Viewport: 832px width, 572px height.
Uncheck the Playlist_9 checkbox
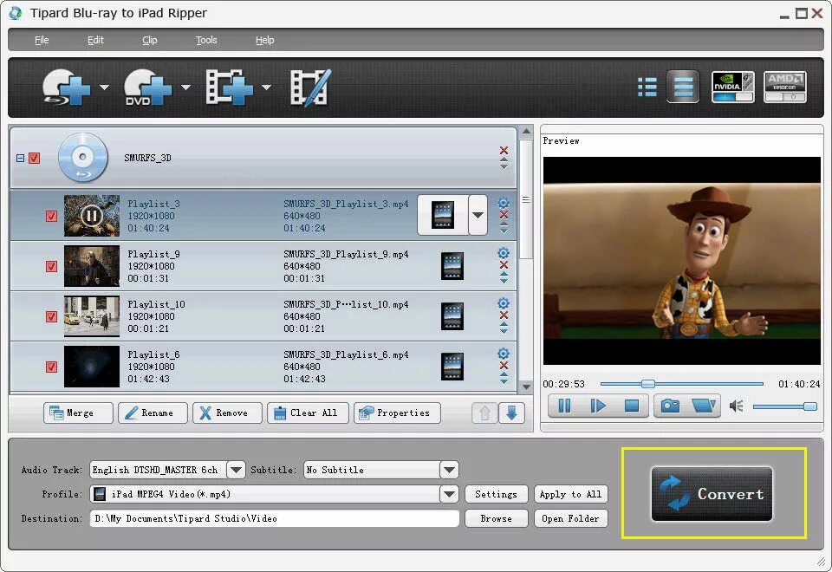click(51, 266)
